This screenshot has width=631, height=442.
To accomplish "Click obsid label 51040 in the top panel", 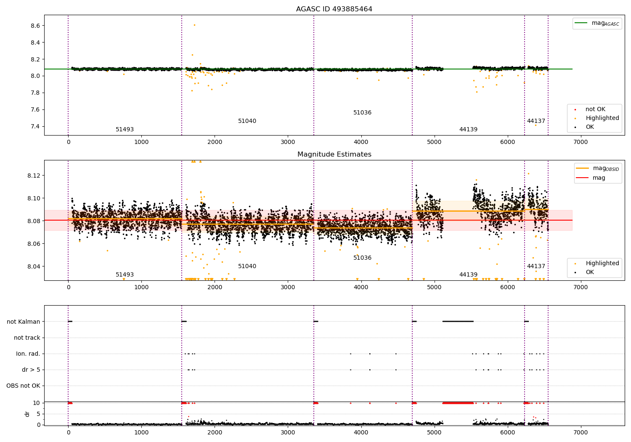I will (x=247, y=121).
